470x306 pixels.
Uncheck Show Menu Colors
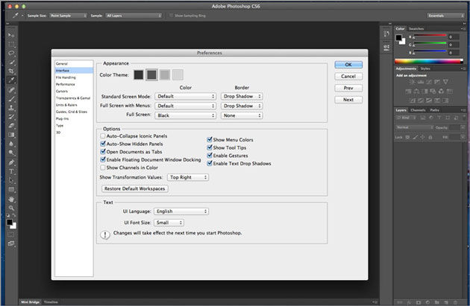coord(210,140)
